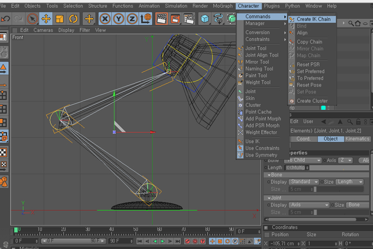Toggle the X axis lock
The width and height of the screenshot is (373, 249).
click(x=105, y=19)
